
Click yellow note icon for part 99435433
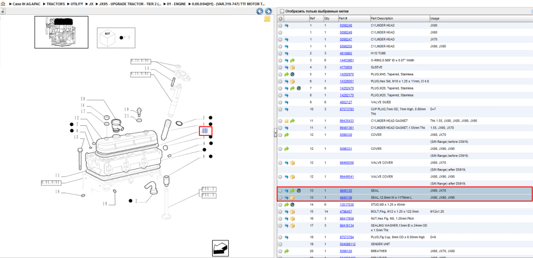[x=286, y=121]
